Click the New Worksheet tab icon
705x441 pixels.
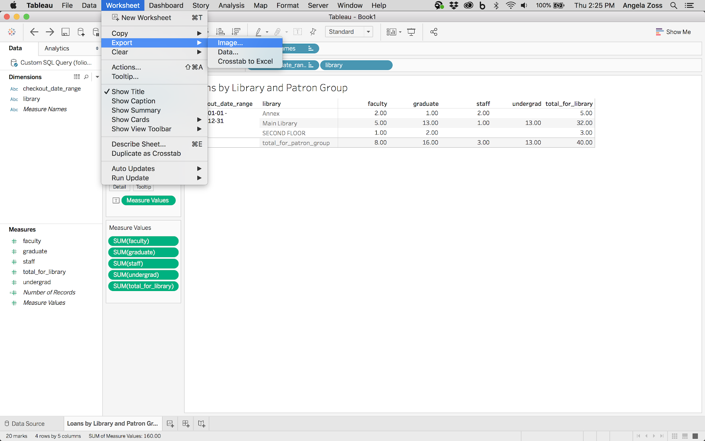(x=170, y=424)
